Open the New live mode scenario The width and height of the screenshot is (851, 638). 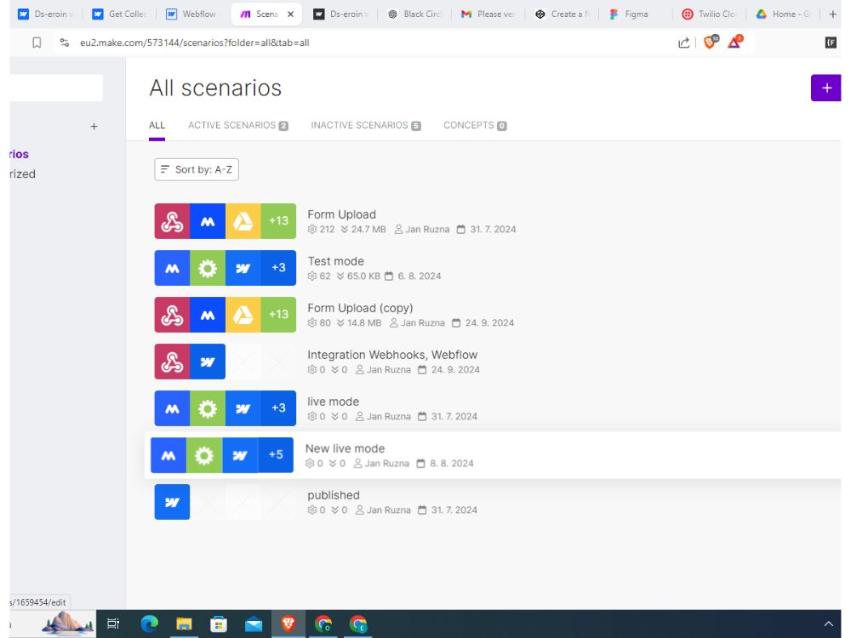[x=345, y=448]
